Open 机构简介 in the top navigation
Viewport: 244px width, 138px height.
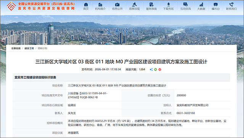point(100,6)
